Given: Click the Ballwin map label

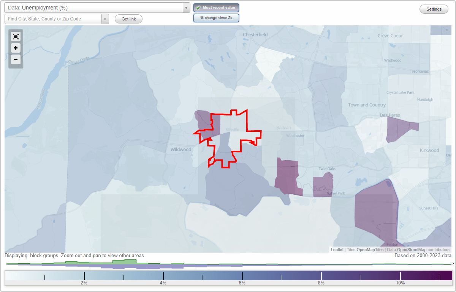Looking at the screenshot, I should point(283,128).
